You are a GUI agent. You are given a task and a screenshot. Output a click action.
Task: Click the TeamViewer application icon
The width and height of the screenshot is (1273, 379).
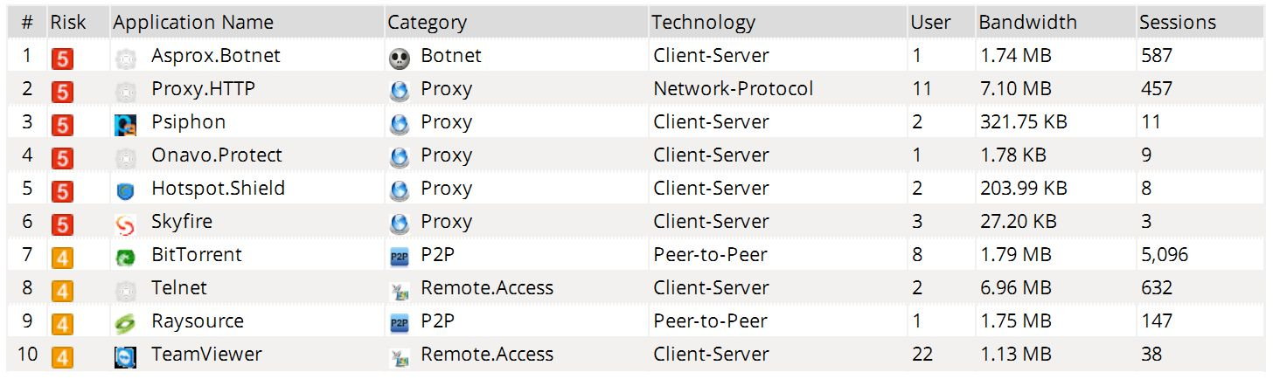pos(125,357)
